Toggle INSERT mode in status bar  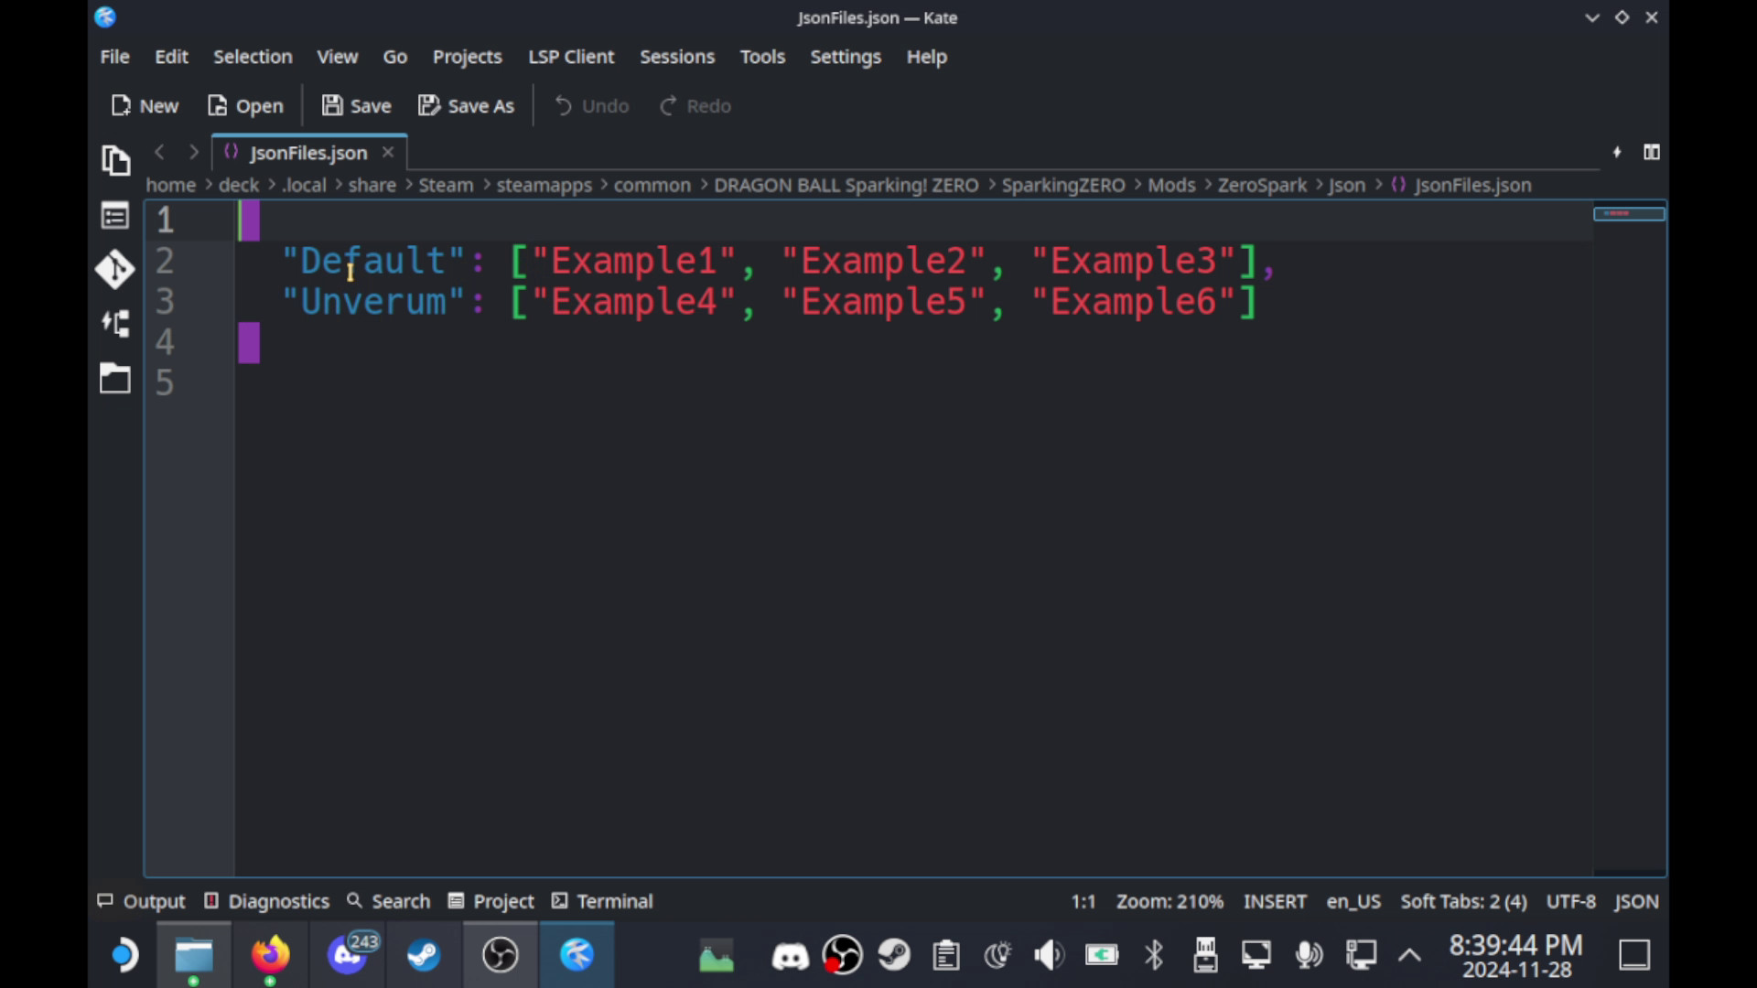(1274, 901)
